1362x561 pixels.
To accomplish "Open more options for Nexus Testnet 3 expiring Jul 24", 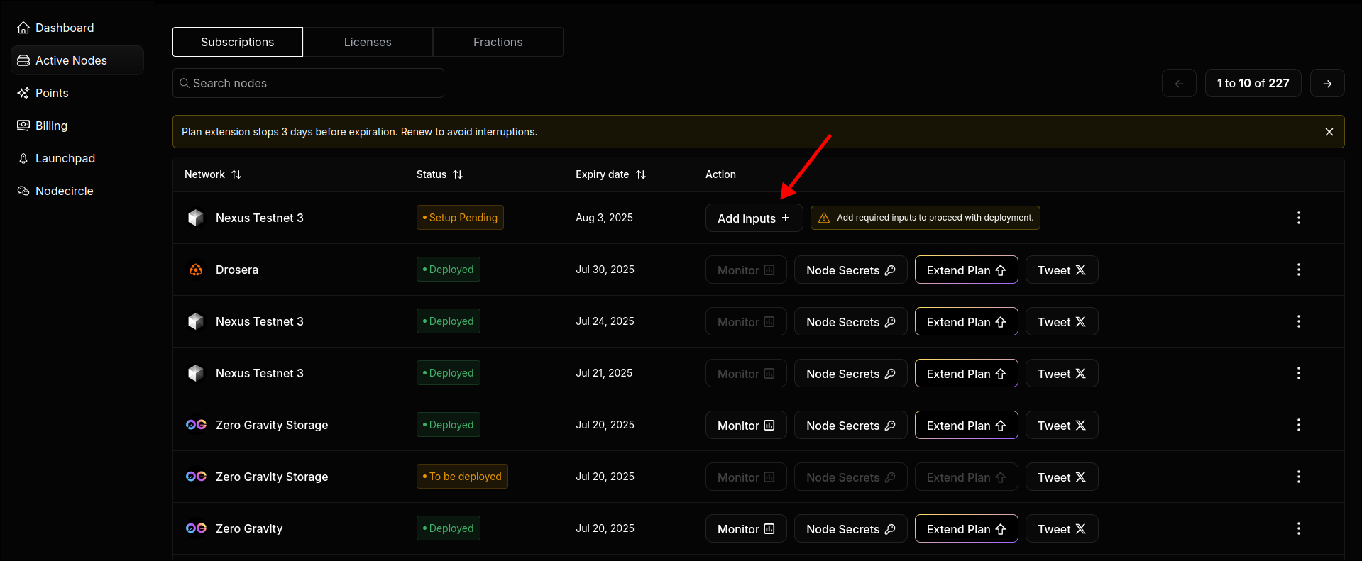I will (x=1299, y=321).
